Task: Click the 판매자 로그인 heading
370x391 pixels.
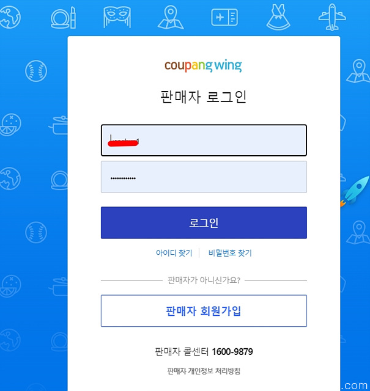Action: point(204,97)
